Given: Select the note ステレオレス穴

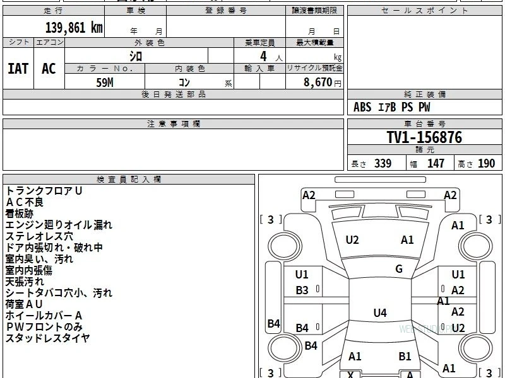Looking at the screenshot, I should [39, 236].
